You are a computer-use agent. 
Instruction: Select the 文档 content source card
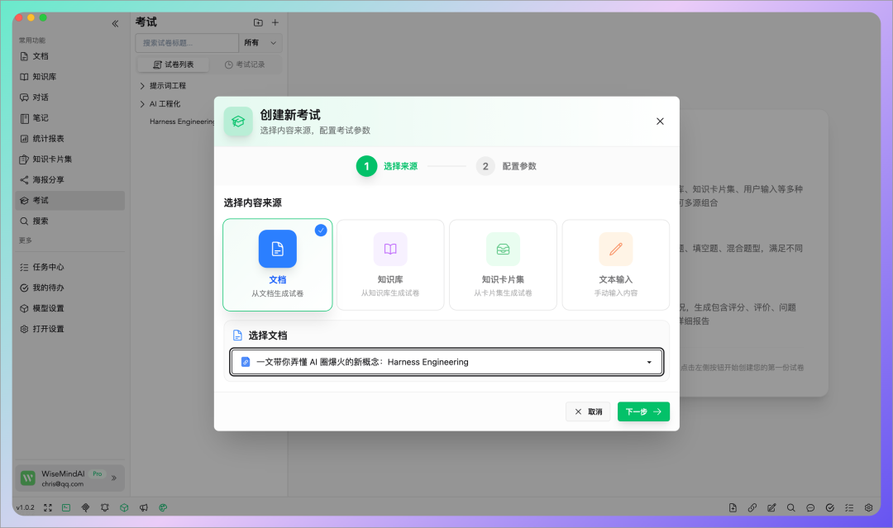pyautogui.click(x=277, y=264)
